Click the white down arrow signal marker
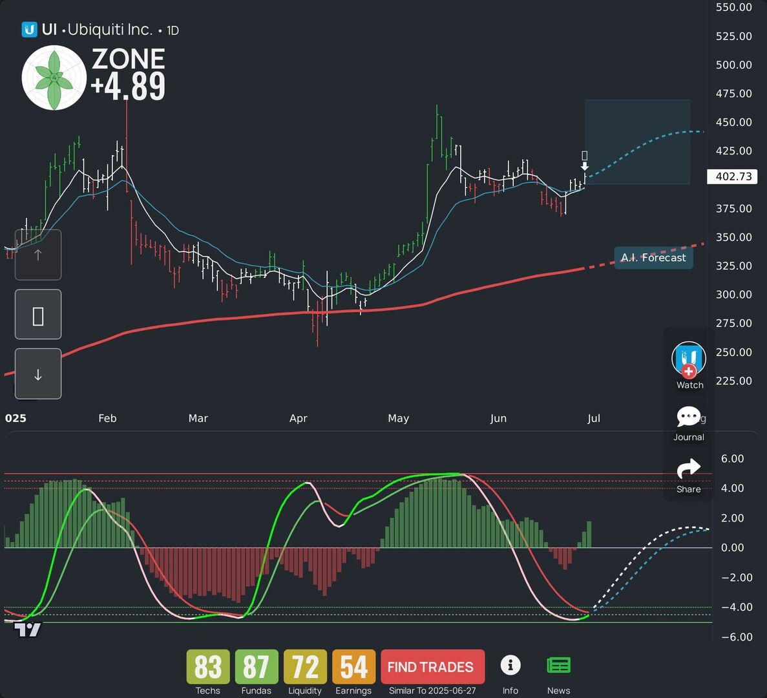This screenshot has height=698, width=767. pyautogui.click(x=585, y=167)
